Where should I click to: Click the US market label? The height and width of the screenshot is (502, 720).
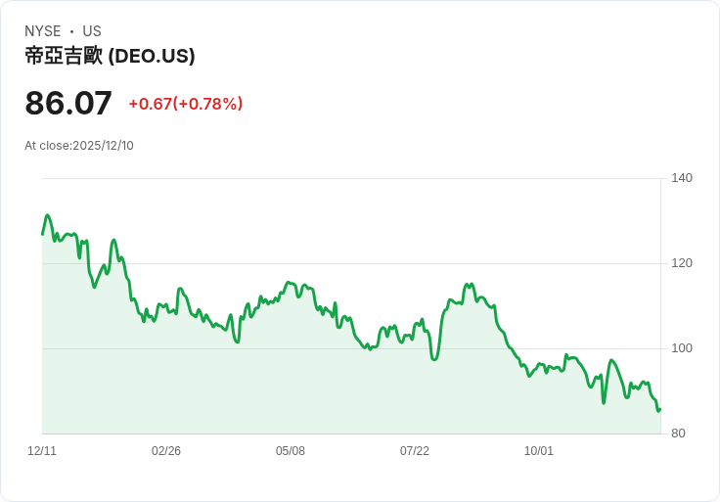[x=92, y=31]
